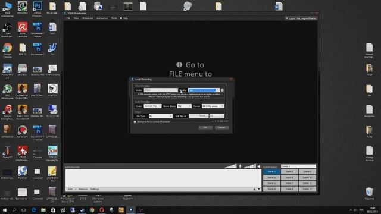Click the Windows Start button
Image resolution: width=381 pixels, height=214 pixels.
[5, 210]
